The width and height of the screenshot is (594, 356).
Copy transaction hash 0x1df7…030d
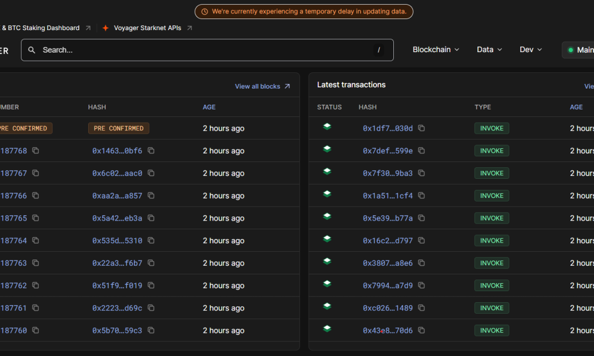coord(422,128)
